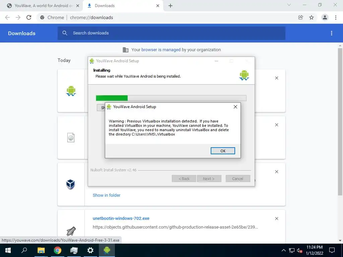Screen dimensions: 343x257
Task: Select the YouWave setup taskbar icon
Action: [x=107, y=250]
